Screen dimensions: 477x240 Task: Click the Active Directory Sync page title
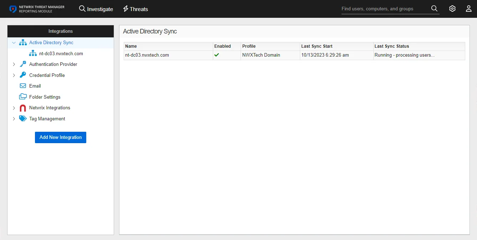[150, 31]
